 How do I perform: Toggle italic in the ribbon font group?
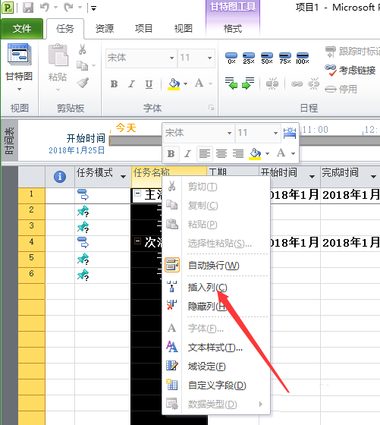pos(131,84)
